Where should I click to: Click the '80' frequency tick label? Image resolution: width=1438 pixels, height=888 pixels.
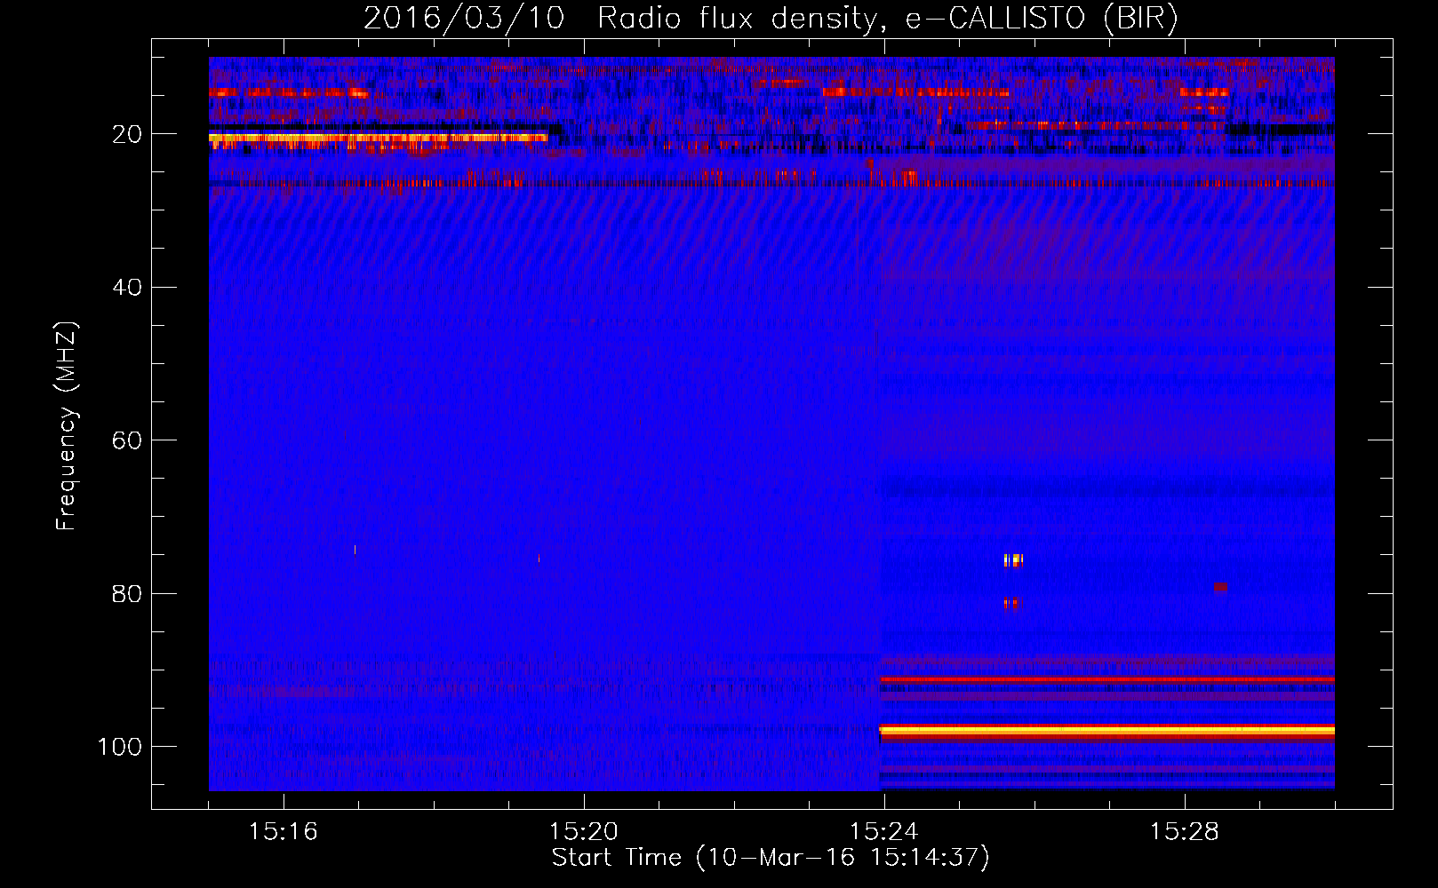pos(127,593)
